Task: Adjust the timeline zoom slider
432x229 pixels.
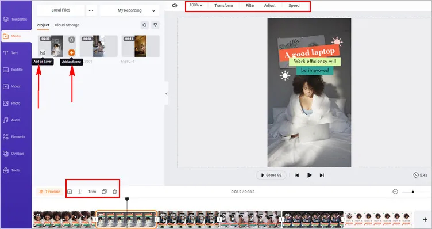Action: [412, 192]
